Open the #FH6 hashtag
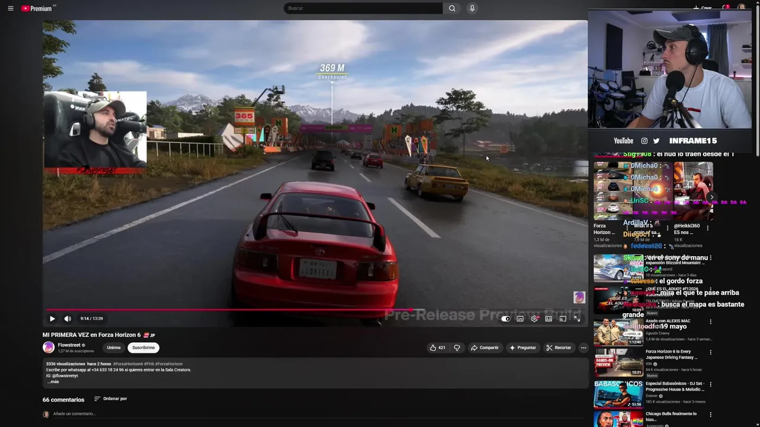 tap(149, 364)
